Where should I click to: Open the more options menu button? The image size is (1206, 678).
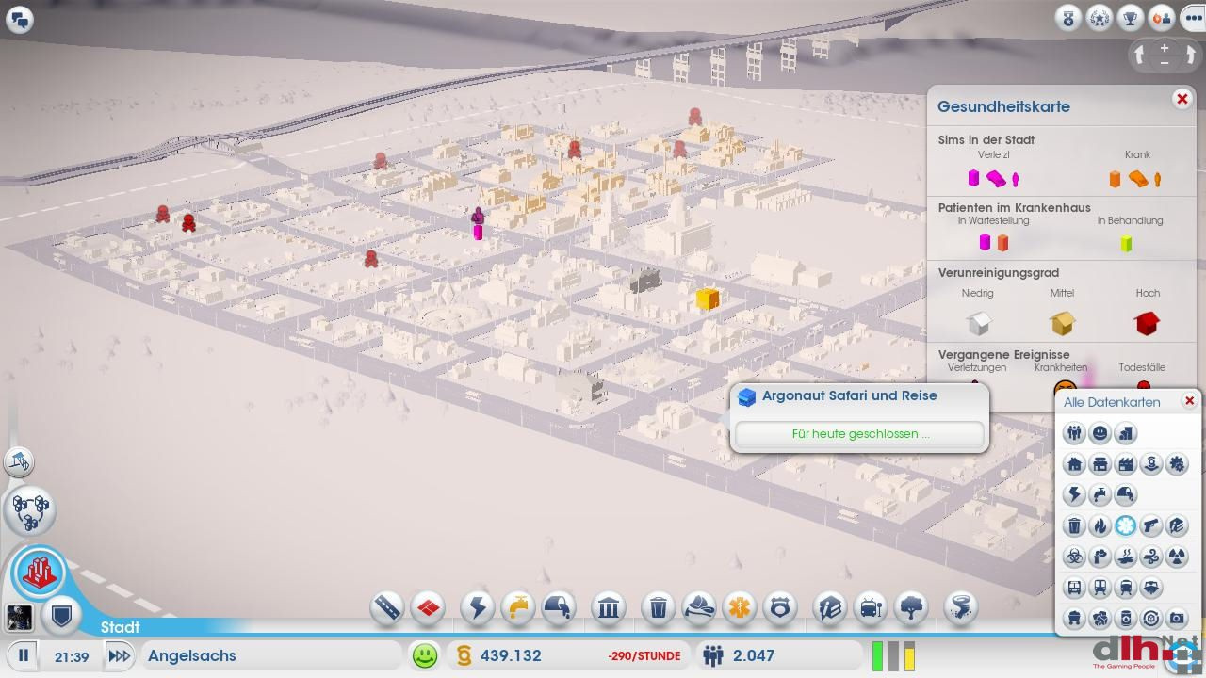(x=1192, y=18)
